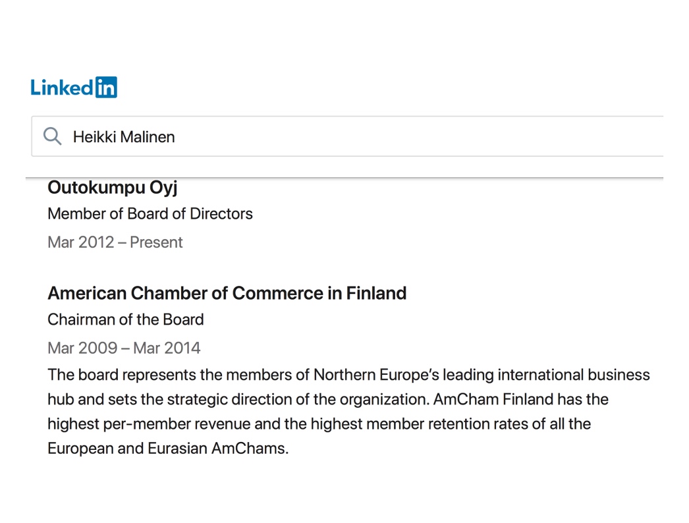689x523 pixels.
Task: Click the description line starting "The board represents"
Action: [348, 375]
